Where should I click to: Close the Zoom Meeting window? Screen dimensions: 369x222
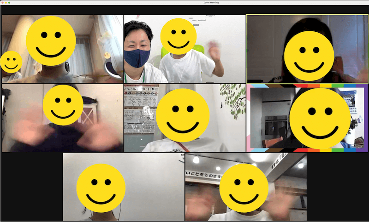[x=3, y=3]
